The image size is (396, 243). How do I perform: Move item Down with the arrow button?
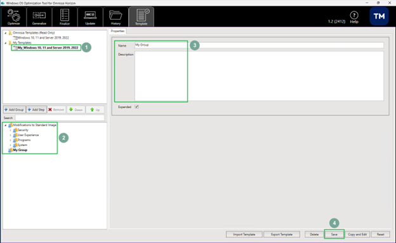point(76,110)
